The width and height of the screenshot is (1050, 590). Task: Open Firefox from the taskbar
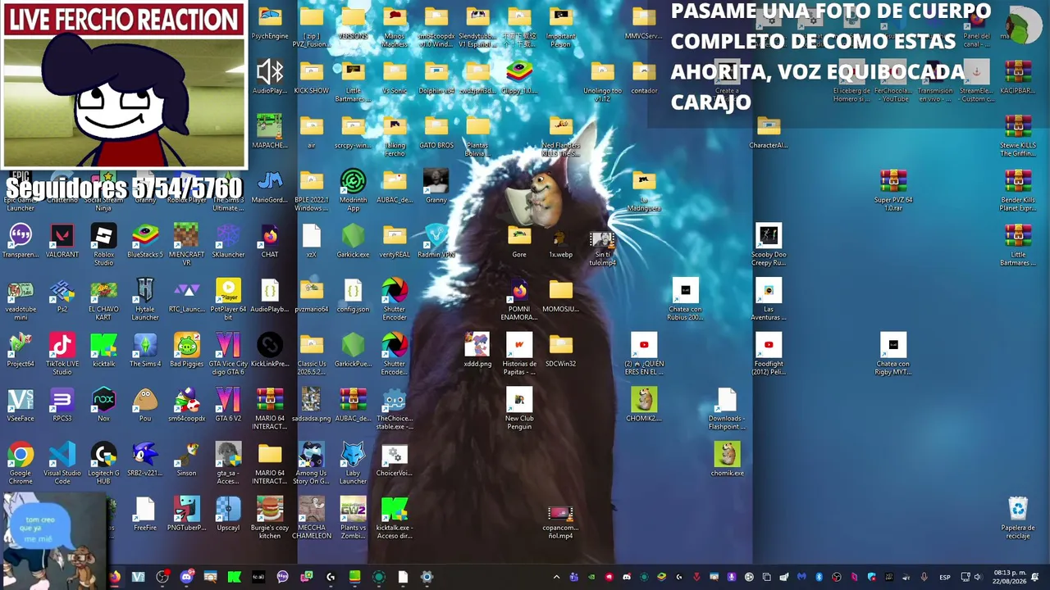click(115, 577)
